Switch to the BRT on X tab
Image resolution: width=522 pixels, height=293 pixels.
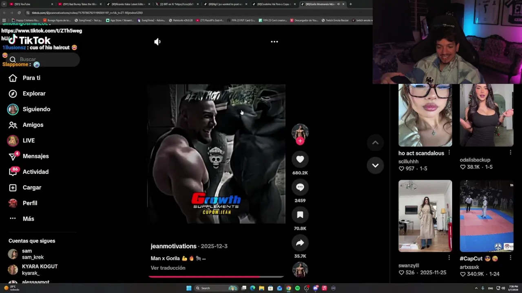point(177,4)
